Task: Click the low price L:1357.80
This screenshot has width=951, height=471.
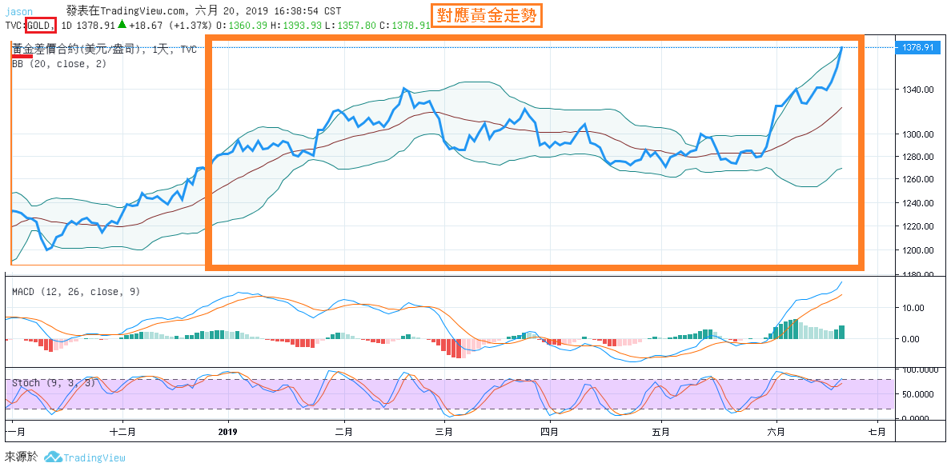Action: point(350,26)
